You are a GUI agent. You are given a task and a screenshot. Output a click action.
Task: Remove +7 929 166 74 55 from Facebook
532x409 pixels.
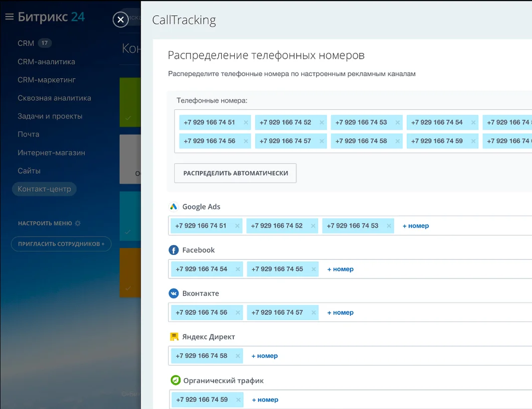click(x=314, y=270)
